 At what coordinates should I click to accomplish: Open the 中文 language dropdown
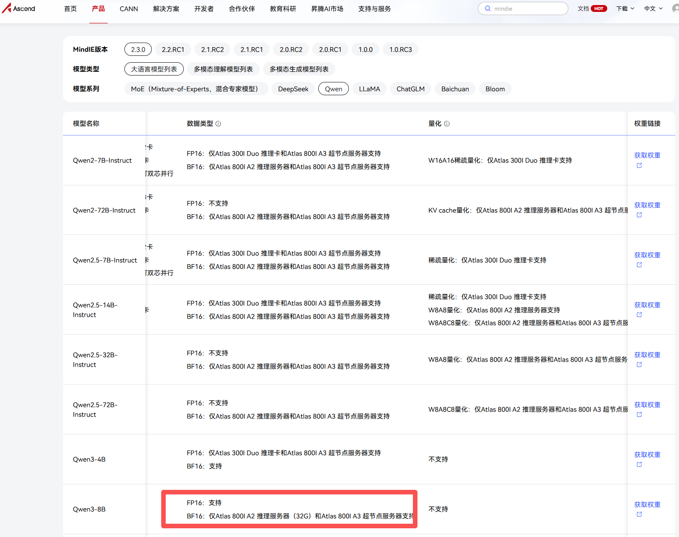tap(653, 9)
